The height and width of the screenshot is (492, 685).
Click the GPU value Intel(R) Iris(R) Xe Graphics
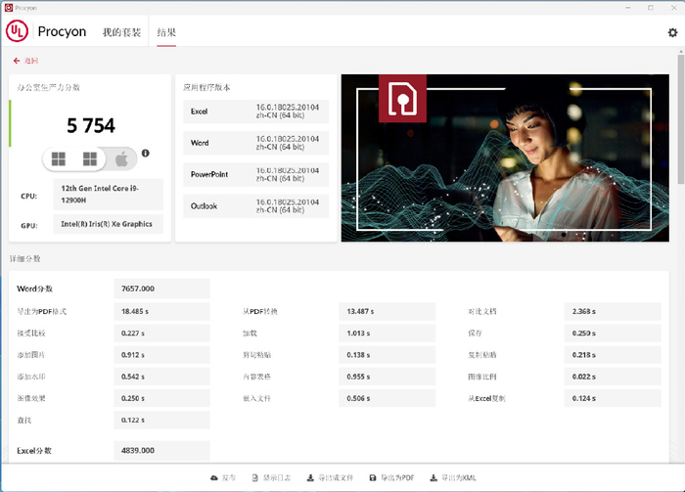[x=109, y=224]
